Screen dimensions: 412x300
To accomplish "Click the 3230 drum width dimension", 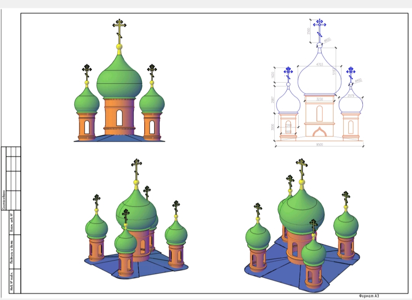I will [x=319, y=99].
